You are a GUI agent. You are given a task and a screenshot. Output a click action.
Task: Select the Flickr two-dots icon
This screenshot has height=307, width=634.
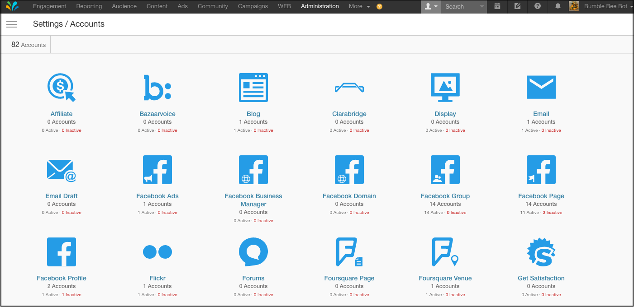[157, 252]
